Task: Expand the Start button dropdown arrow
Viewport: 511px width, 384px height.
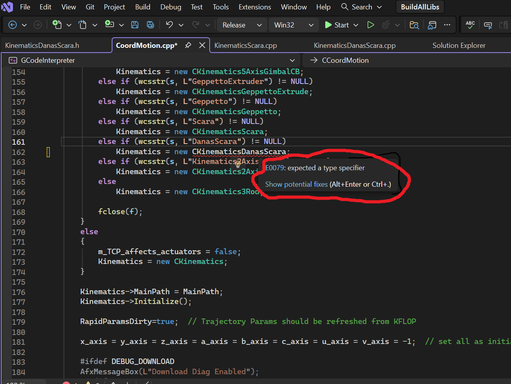Action: [x=356, y=25]
